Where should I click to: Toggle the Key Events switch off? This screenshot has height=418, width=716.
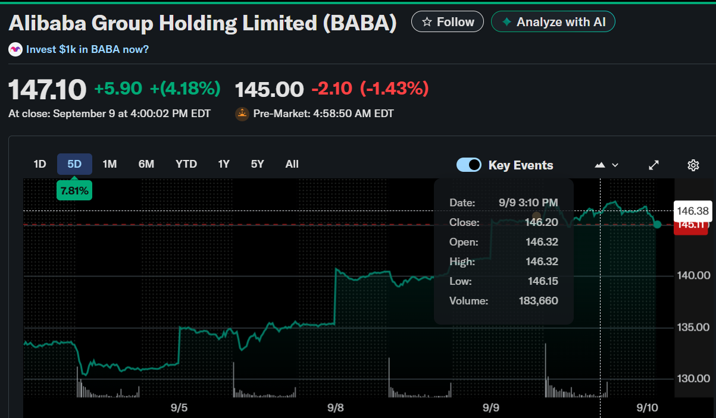click(469, 165)
